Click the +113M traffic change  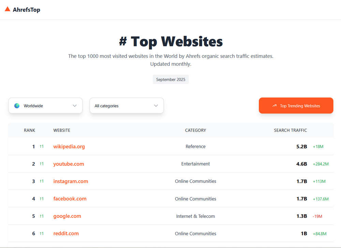(319, 181)
